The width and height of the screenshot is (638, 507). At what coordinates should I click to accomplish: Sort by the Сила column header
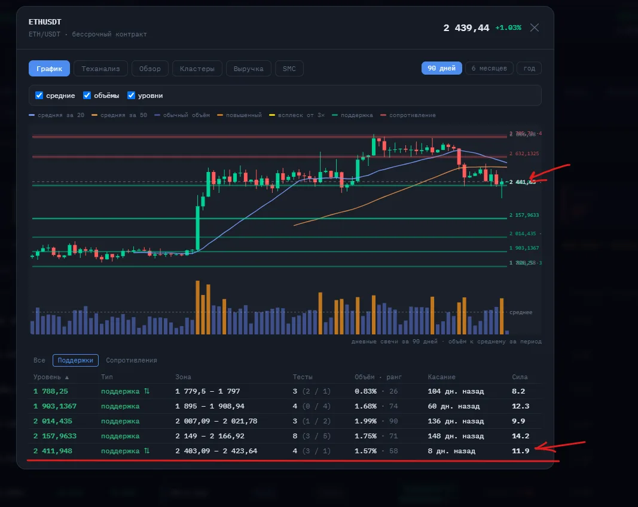(520, 377)
